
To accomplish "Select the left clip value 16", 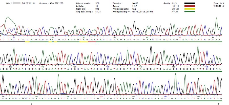I will [x=96, y=6].
